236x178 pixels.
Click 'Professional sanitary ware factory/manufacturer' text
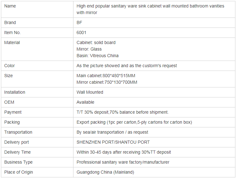pos(123,162)
